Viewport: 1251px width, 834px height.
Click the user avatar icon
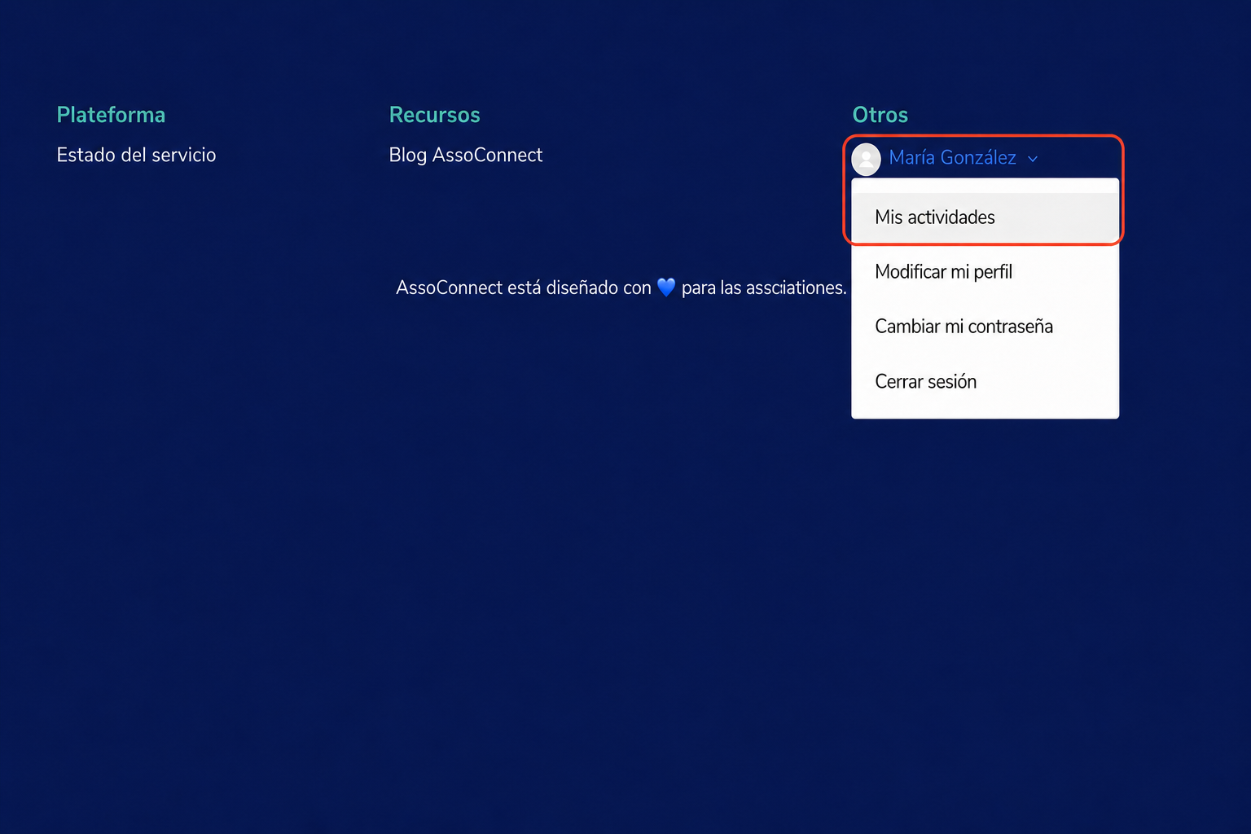[x=866, y=159]
